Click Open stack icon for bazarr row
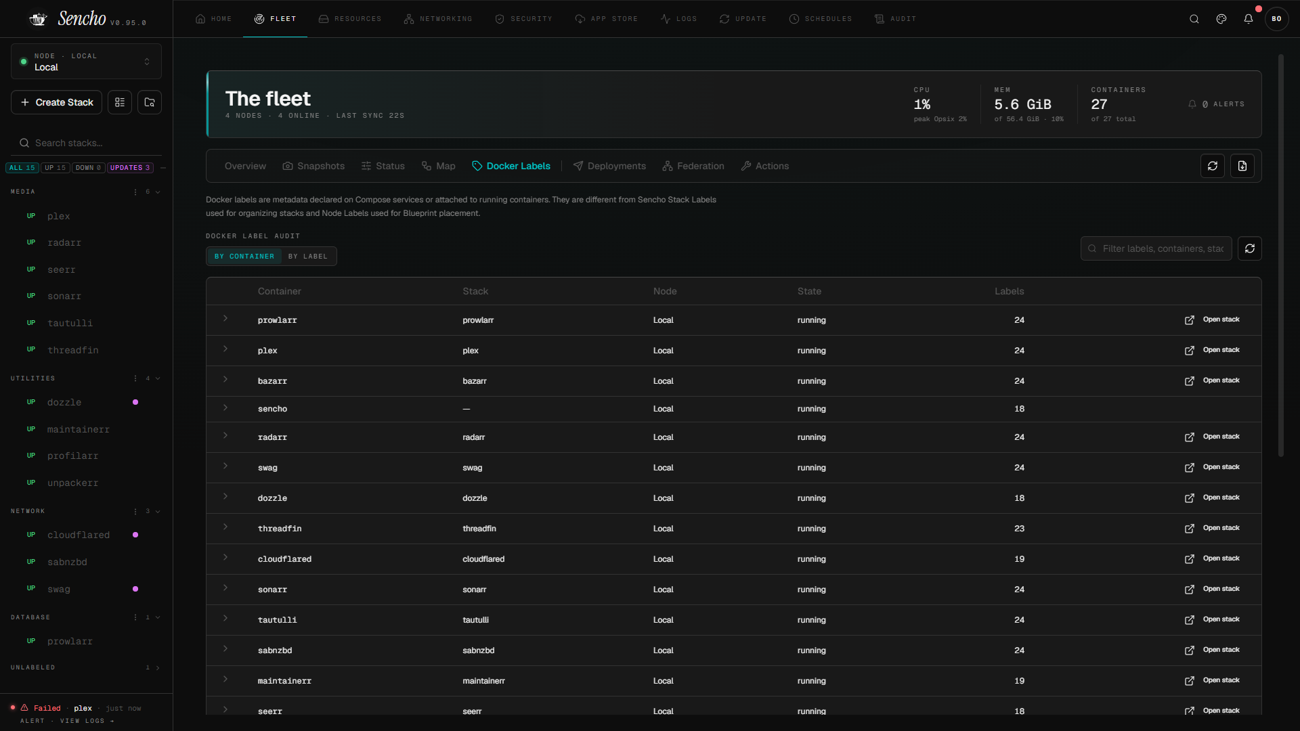 click(x=1190, y=381)
